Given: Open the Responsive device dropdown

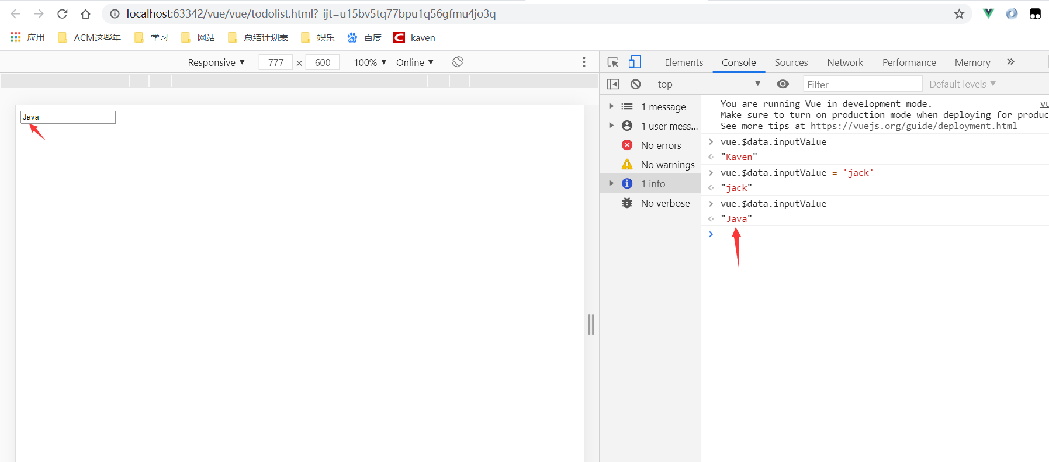Looking at the screenshot, I should pos(216,62).
